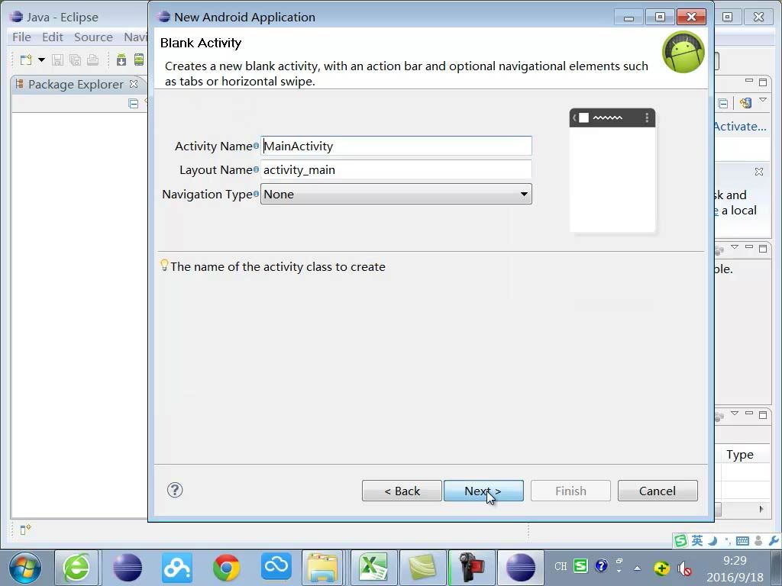Click the Next > button

pos(483,491)
